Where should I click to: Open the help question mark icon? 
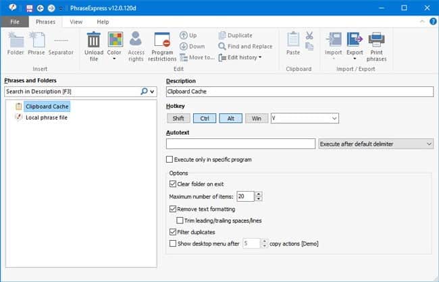pyautogui.click(x=433, y=22)
